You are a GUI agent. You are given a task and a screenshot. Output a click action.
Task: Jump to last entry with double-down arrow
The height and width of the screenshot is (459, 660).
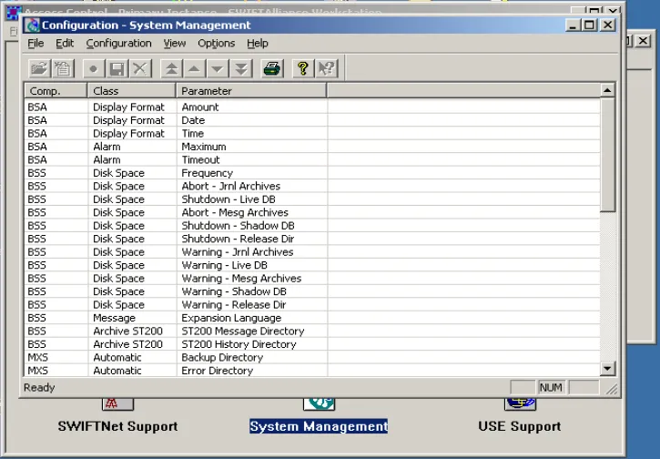[240, 68]
